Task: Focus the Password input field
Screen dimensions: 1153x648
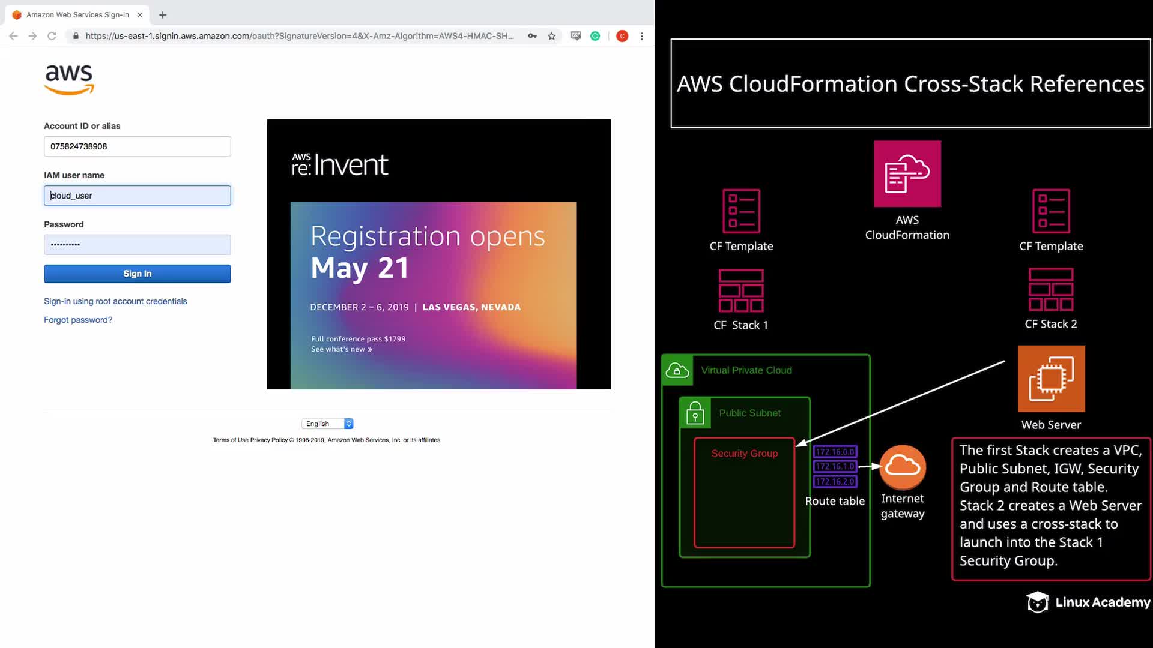Action: (137, 244)
